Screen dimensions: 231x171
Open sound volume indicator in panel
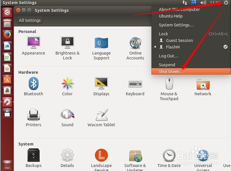coord(203,3)
